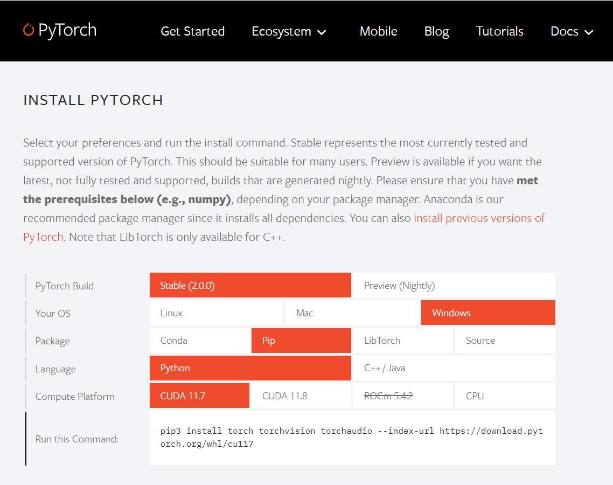
Task: Select Preview (Nightly) build
Action: pos(454,285)
